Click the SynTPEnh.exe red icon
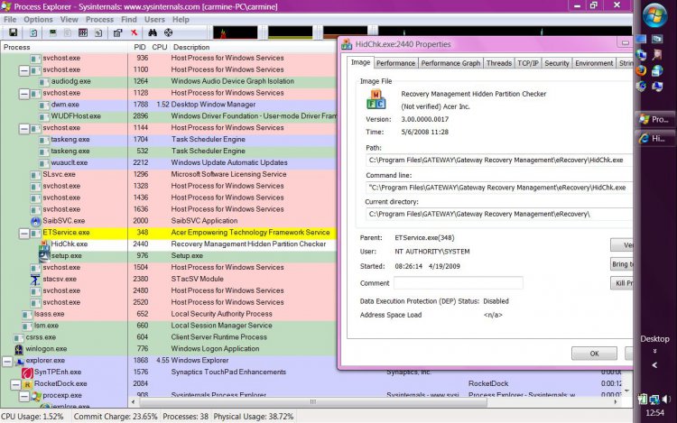The height and width of the screenshot is (423, 677). pos(27,372)
